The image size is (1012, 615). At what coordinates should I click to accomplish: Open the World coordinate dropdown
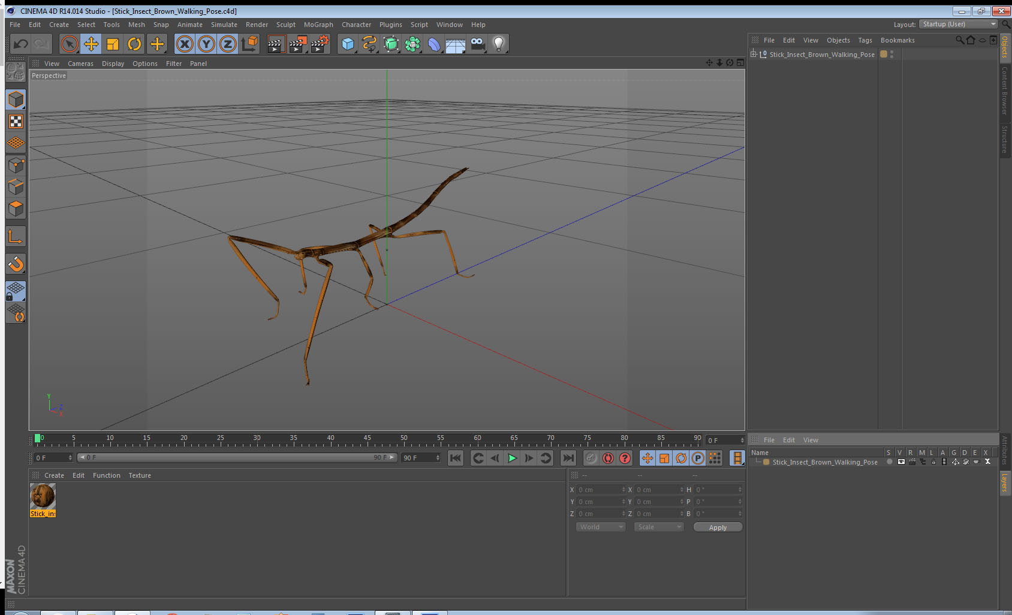[x=601, y=527]
